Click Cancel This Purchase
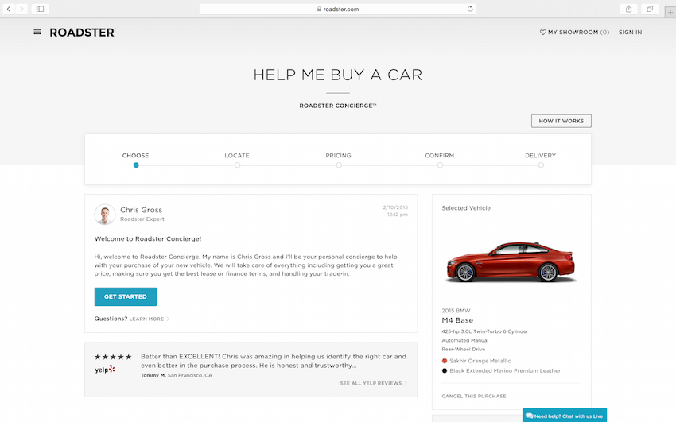This screenshot has height=422, width=676. click(474, 396)
